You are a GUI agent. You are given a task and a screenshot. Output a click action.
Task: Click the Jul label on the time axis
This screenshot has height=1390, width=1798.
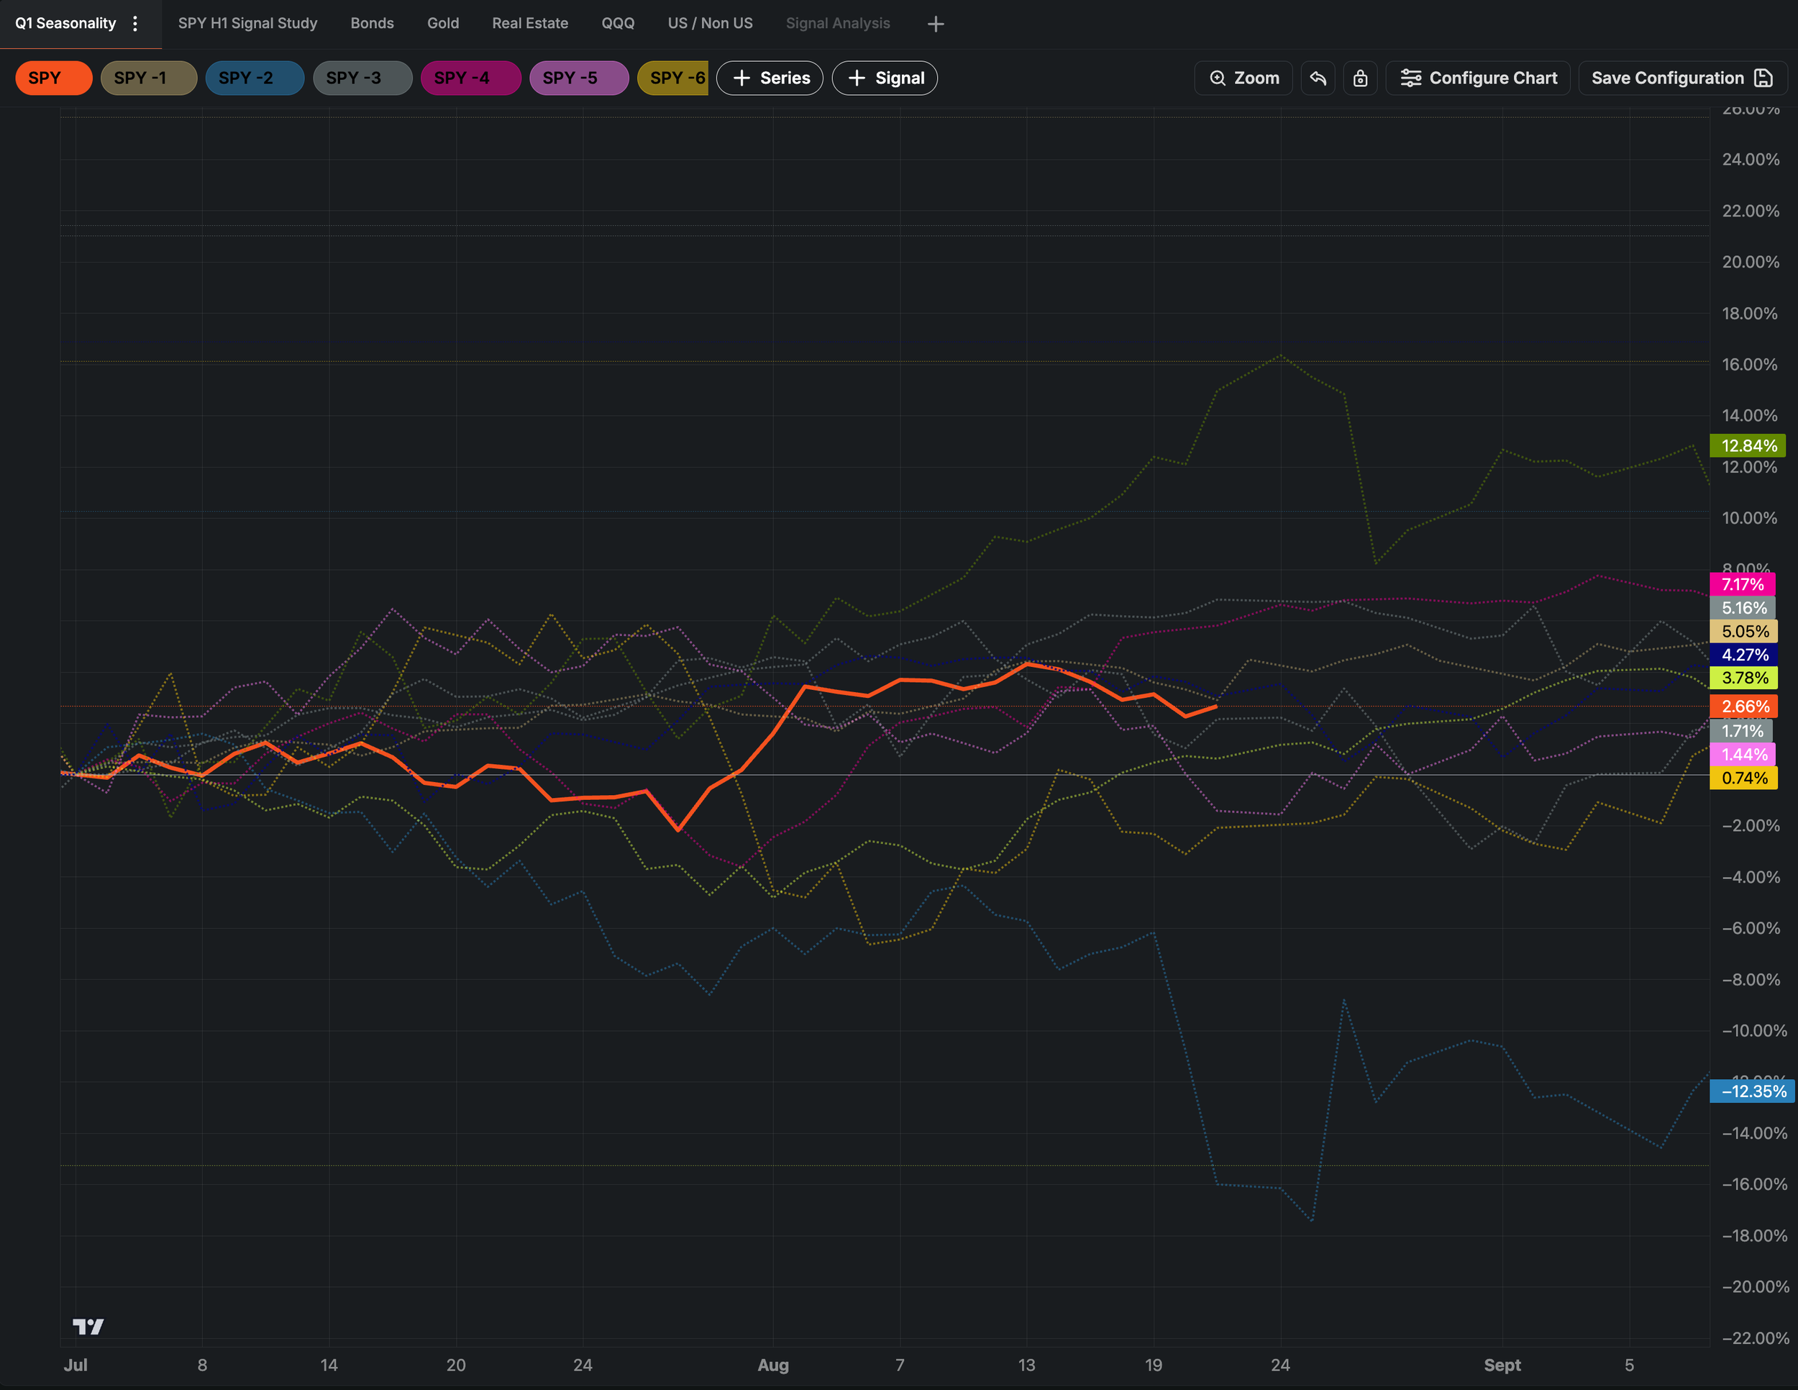[x=76, y=1366]
